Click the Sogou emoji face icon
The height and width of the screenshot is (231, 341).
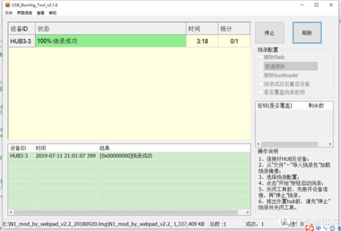(x=332, y=228)
